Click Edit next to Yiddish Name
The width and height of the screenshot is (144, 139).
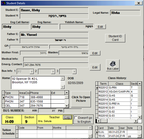point(101,27)
